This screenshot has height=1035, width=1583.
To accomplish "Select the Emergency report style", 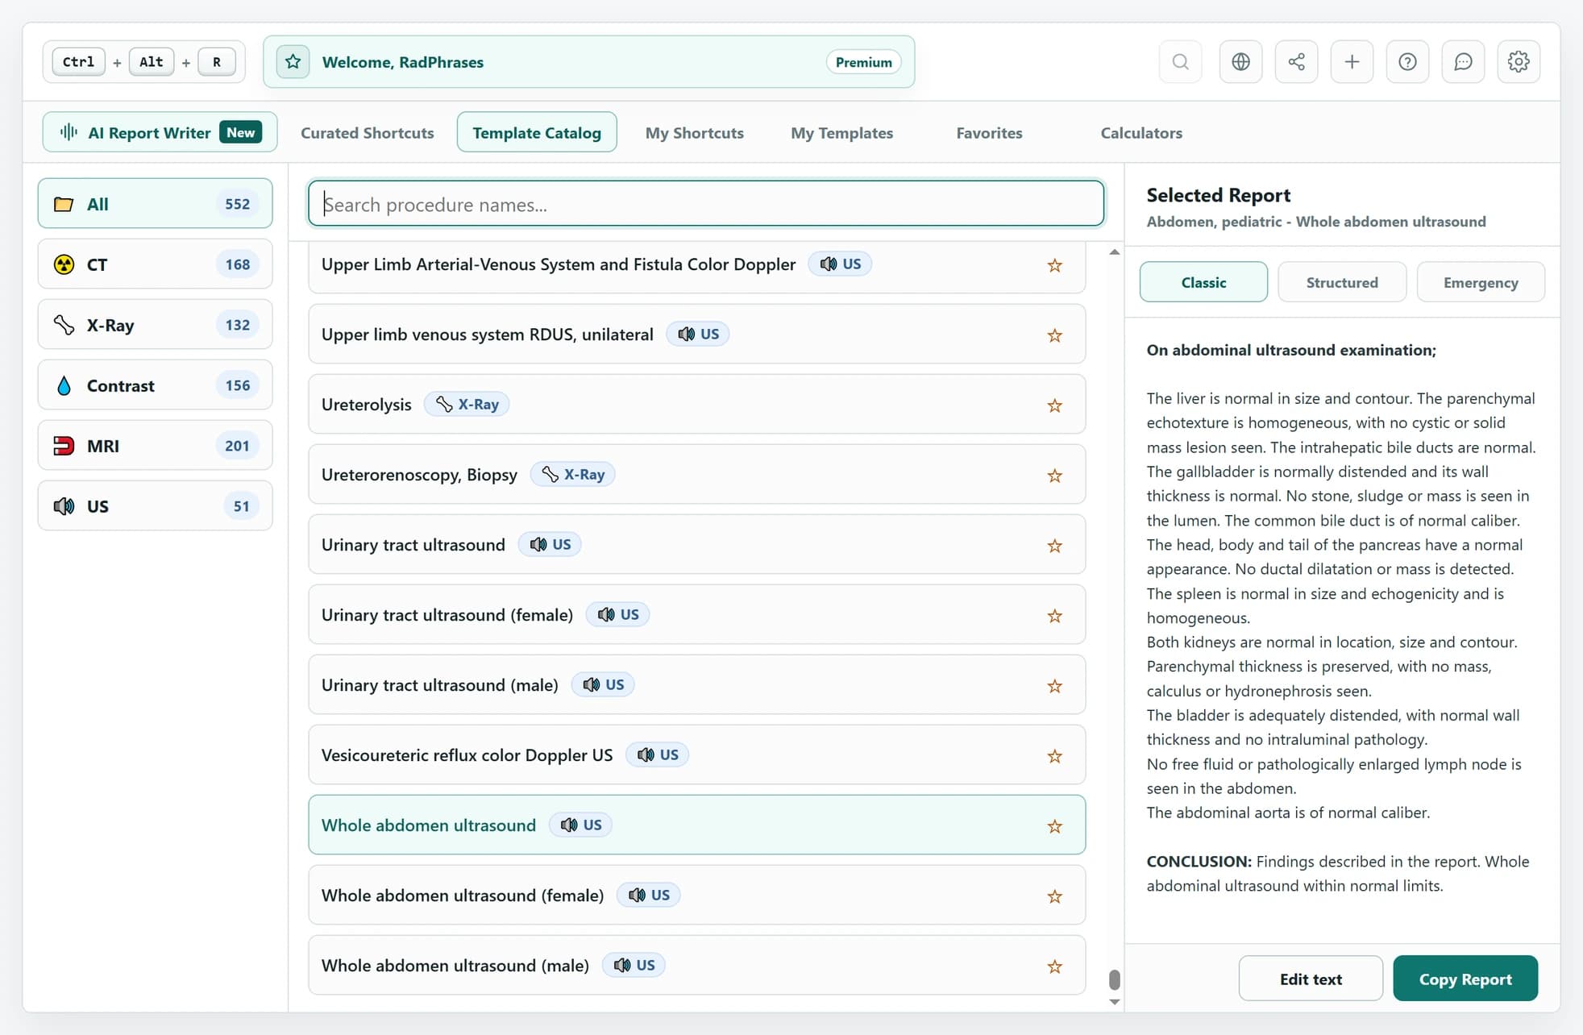I will [x=1481, y=282].
